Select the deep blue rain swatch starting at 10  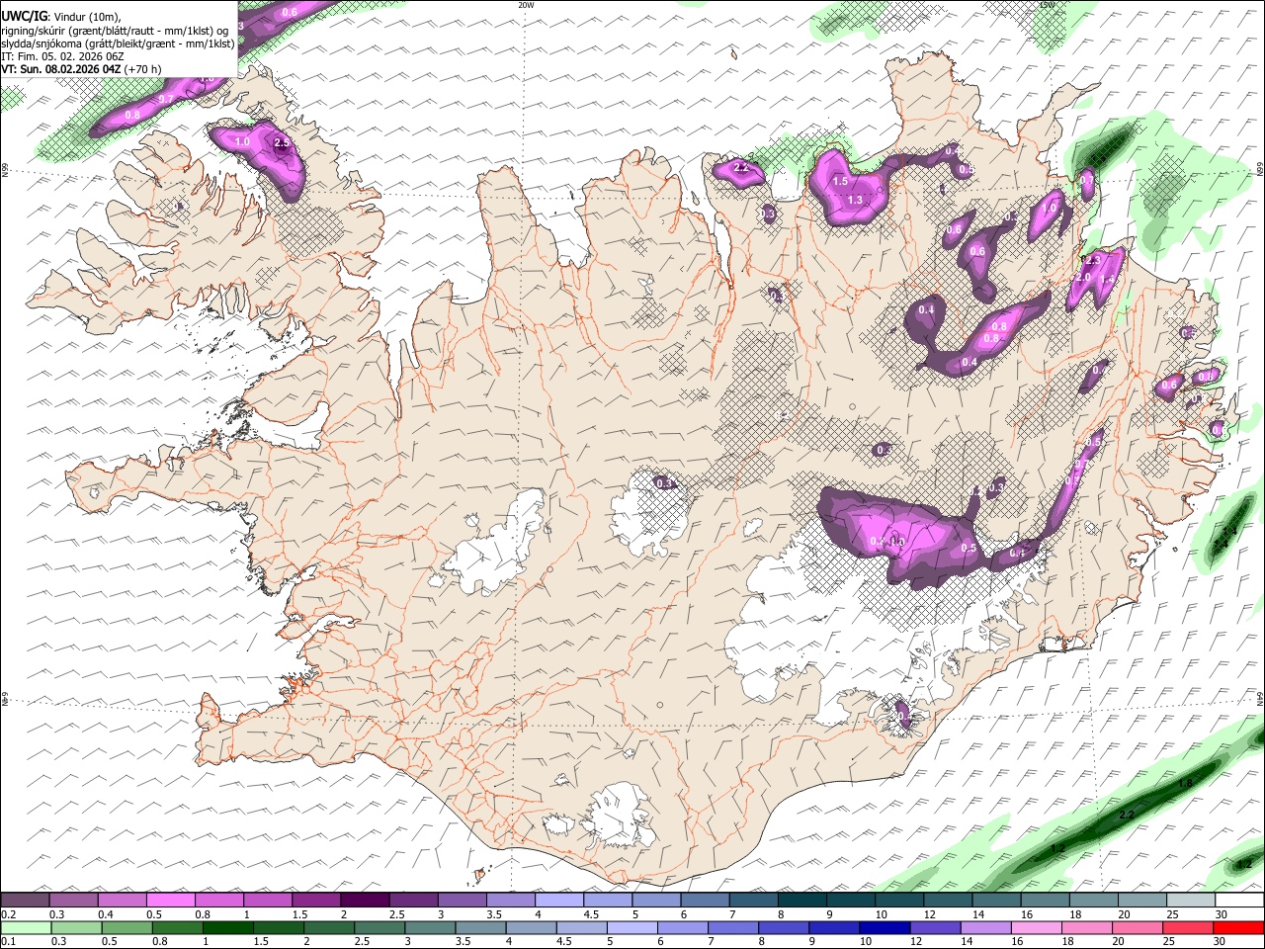coord(885,928)
